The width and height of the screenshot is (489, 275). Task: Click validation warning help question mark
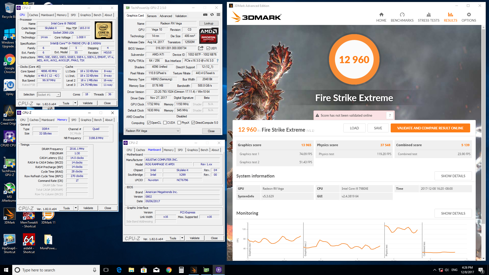coord(390,115)
